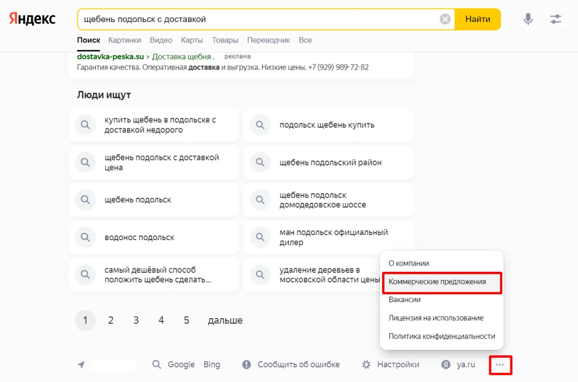Search this query on Bing
578x382 pixels.
pyautogui.click(x=212, y=364)
